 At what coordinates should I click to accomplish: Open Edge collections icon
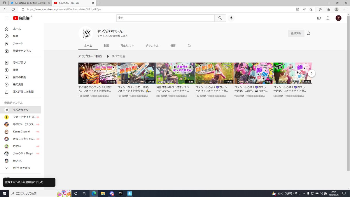[x=328, y=9]
